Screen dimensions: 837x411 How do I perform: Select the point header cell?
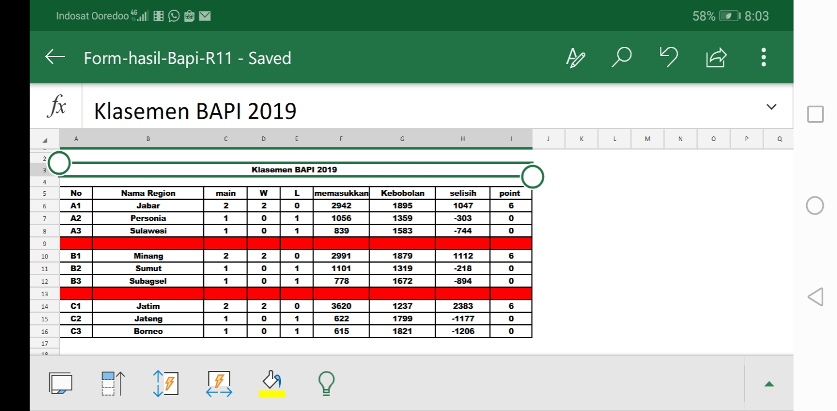pyautogui.click(x=510, y=193)
